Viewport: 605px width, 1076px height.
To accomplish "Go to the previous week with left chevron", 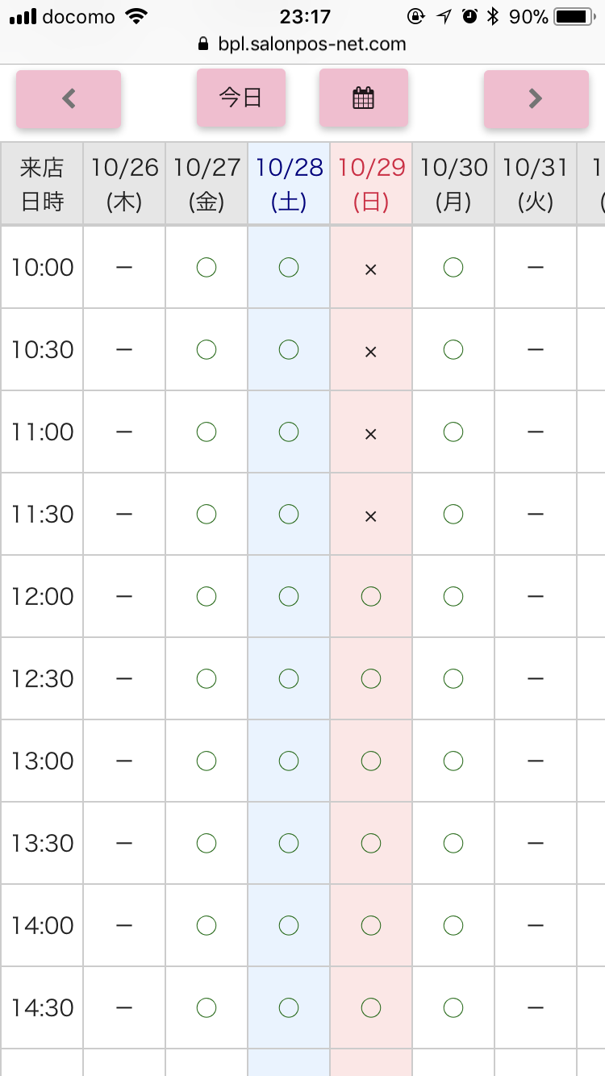I will pos(69,98).
